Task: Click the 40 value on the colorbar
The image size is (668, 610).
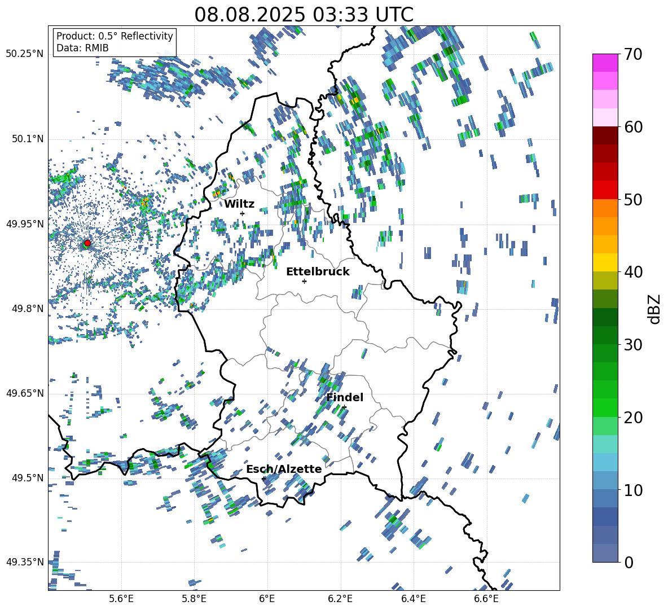Action: pyautogui.click(x=632, y=272)
